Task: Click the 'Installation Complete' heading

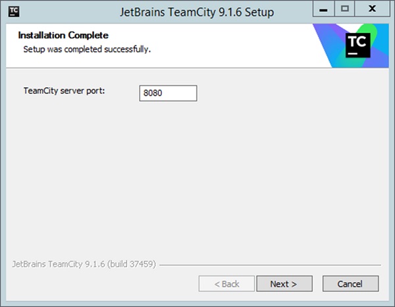Action: coord(63,35)
